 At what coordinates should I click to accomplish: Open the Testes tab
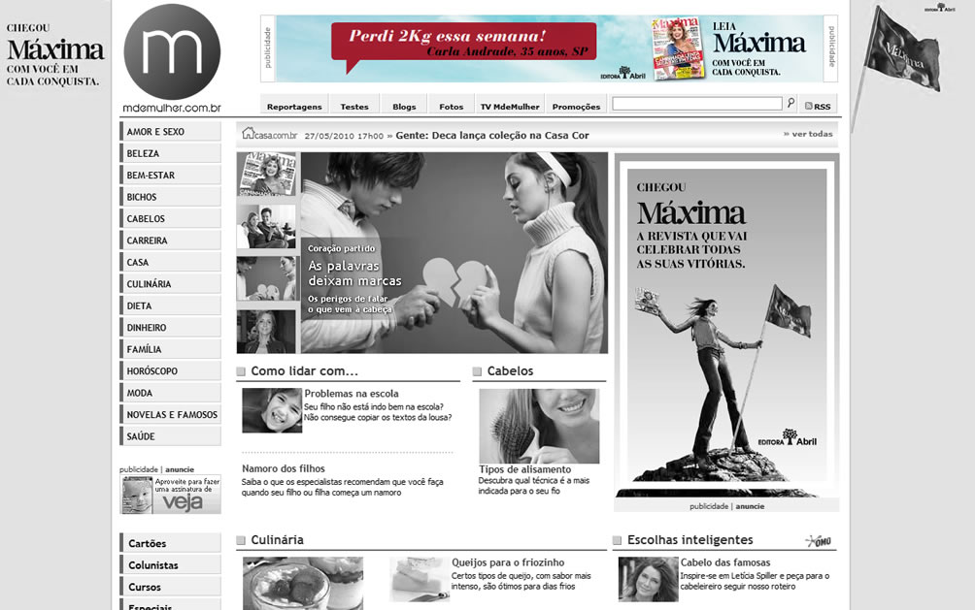point(354,105)
